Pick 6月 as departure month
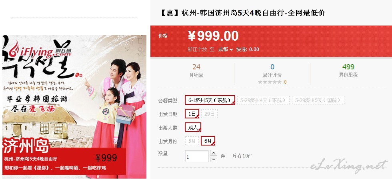The width and height of the screenshot is (392, 179). tap(208, 141)
